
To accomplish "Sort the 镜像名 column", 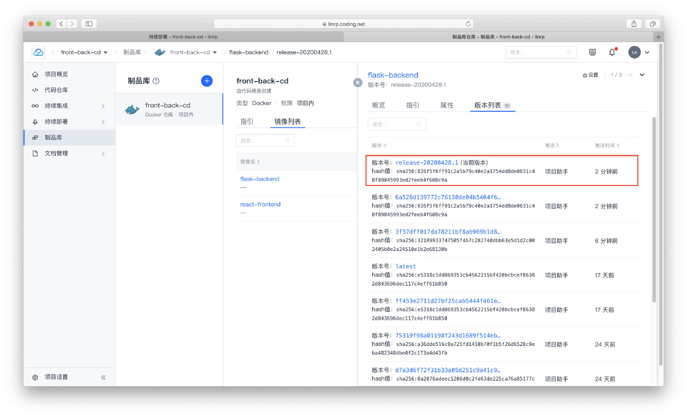I will point(250,162).
